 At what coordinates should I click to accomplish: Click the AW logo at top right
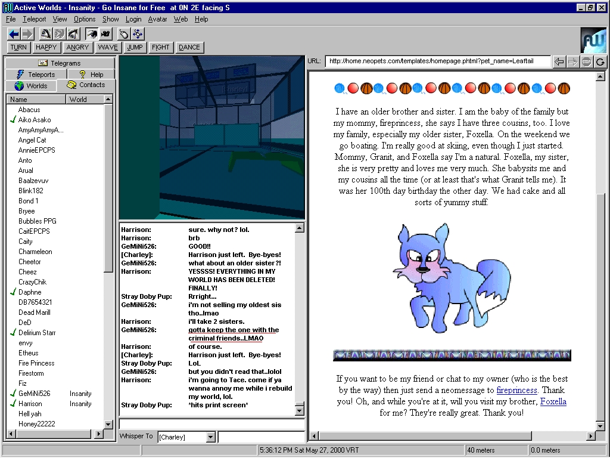click(x=593, y=41)
